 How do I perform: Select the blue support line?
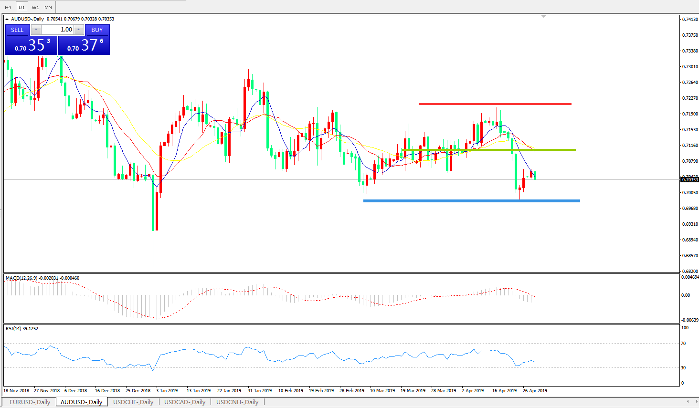471,201
